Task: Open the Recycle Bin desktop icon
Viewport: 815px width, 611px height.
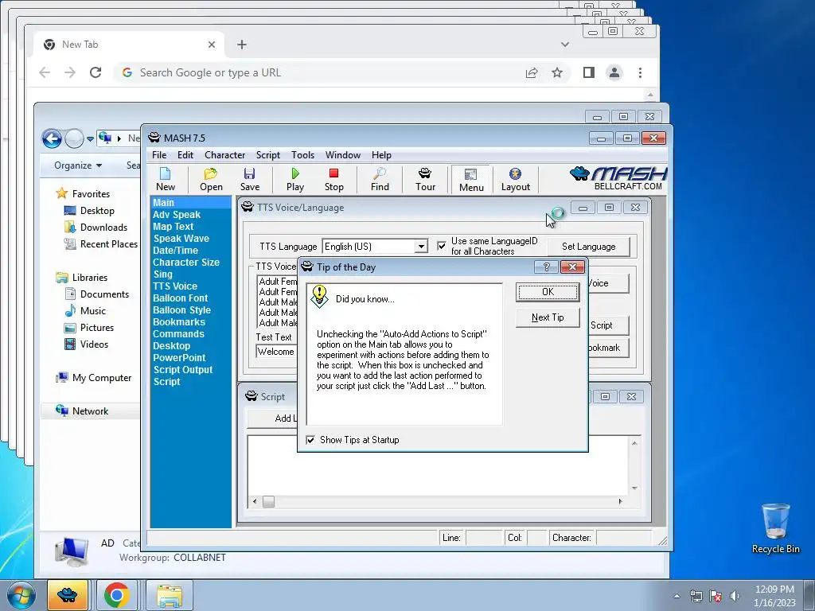Action: pyautogui.click(x=775, y=528)
